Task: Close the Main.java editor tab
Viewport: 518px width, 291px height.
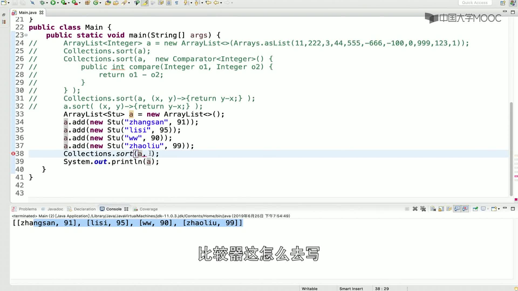Action: tap(41, 12)
